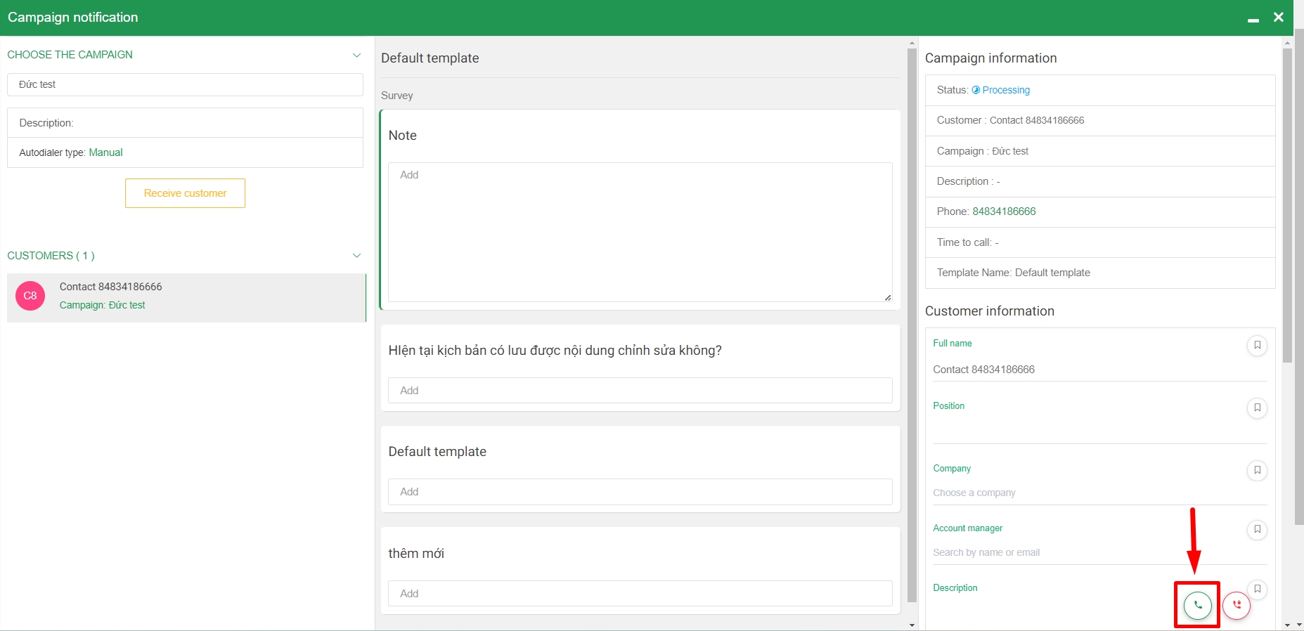Click the bookmark icon beside Full name
The width and height of the screenshot is (1304, 631).
click(x=1257, y=345)
